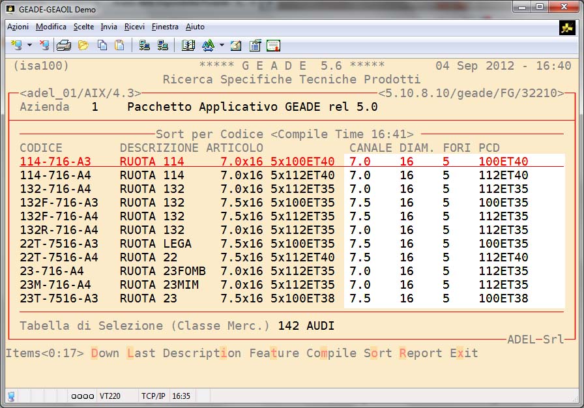The width and height of the screenshot is (584, 408).
Task: Click the open folder toolbar icon
Action: [83, 45]
